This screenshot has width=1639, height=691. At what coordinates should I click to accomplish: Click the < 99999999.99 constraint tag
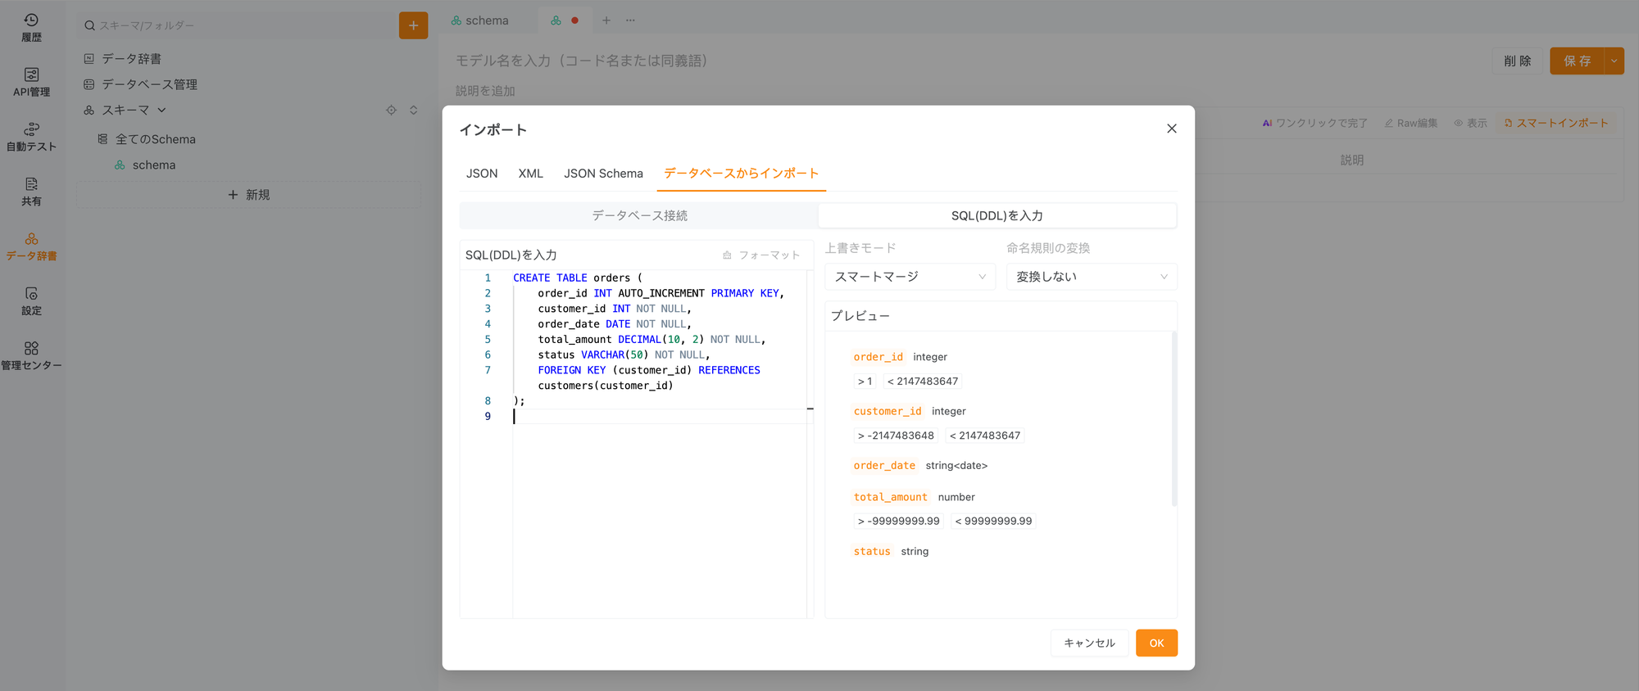pyautogui.click(x=993, y=522)
